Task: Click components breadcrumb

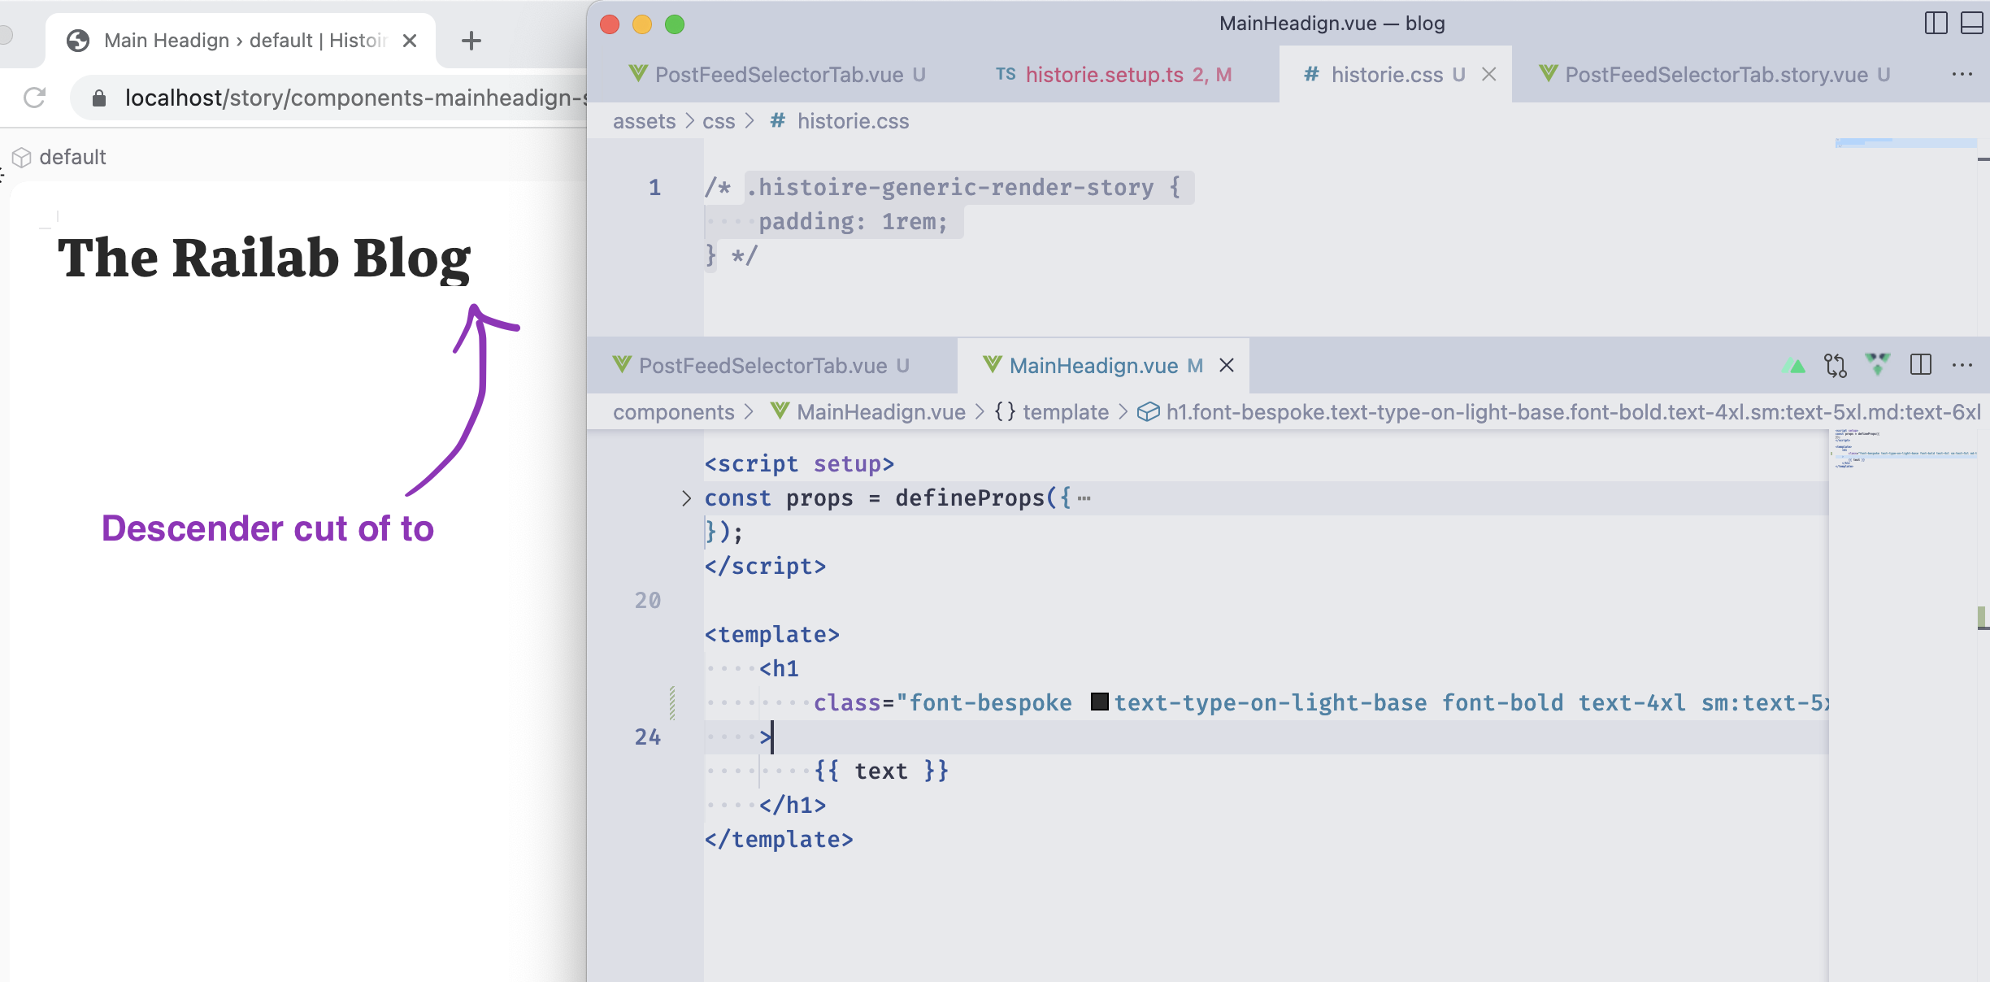Action: click(x=673, y=412)
